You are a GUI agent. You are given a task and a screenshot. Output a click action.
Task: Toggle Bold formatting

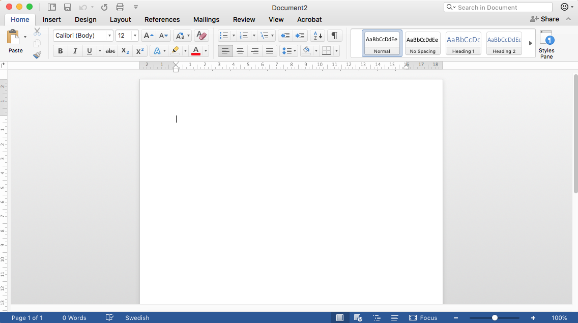click(x=61, y=51)
